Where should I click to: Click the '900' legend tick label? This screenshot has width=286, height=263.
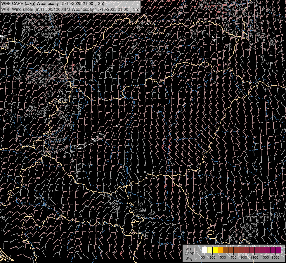(x=244, y=257)
